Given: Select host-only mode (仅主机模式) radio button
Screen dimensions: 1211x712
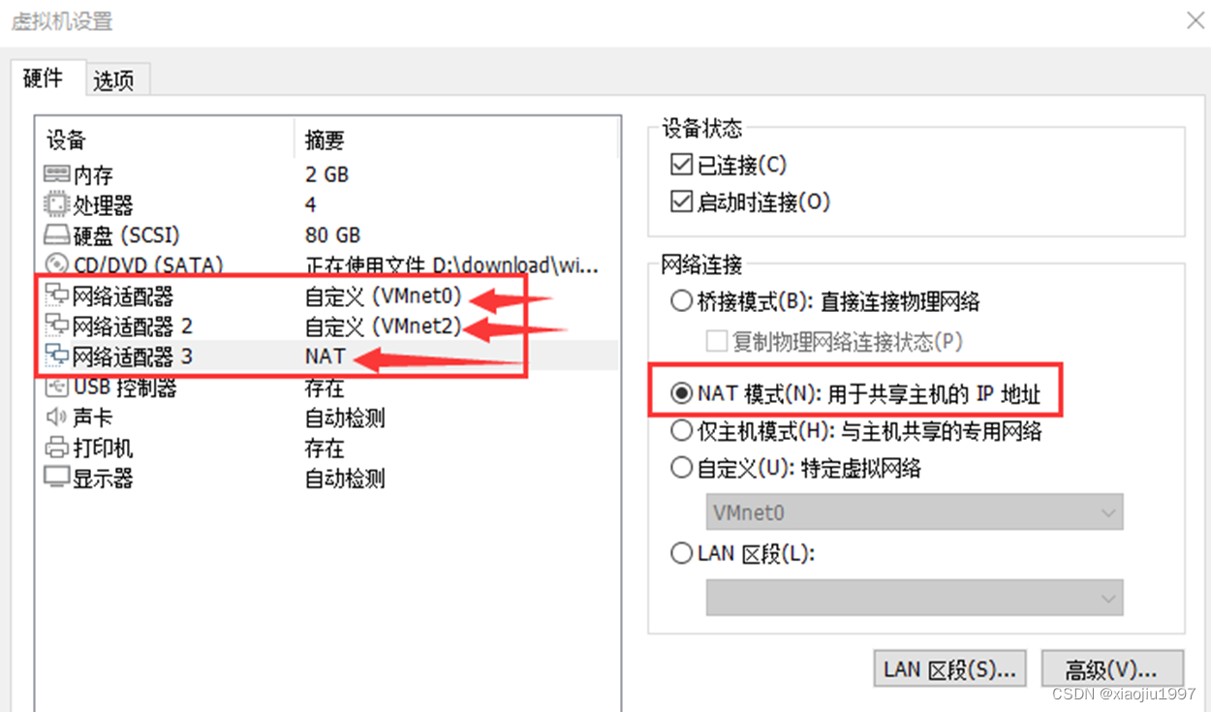Looking at the screenshot, I should pos(681,431).
